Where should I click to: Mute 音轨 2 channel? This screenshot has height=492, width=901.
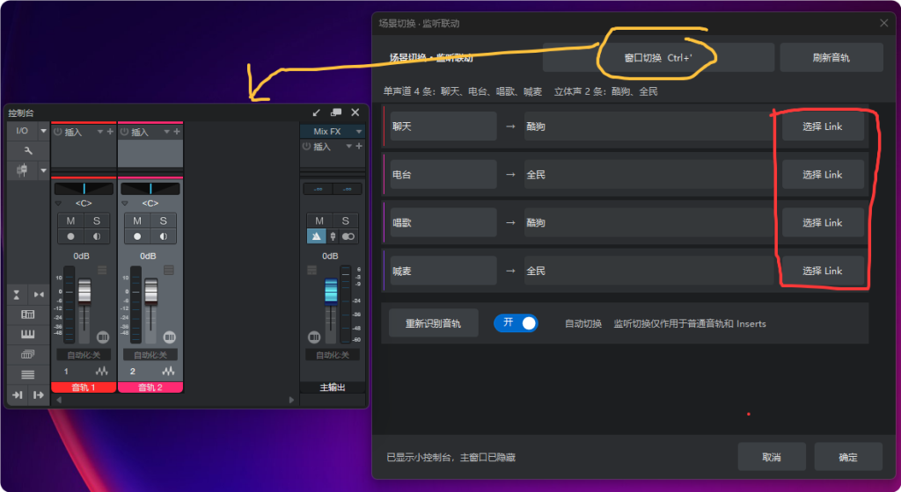pyautogui.click(x=137, y=221)
